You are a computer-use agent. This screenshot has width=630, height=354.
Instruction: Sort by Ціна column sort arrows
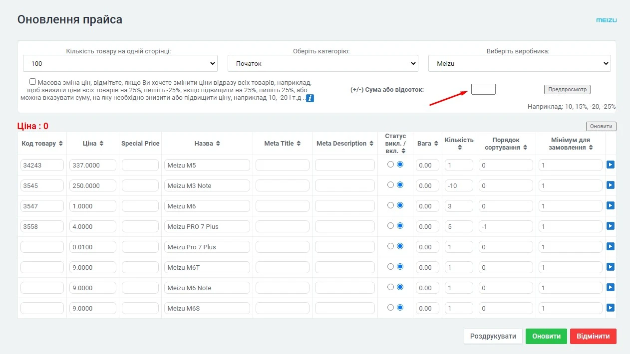101,144
